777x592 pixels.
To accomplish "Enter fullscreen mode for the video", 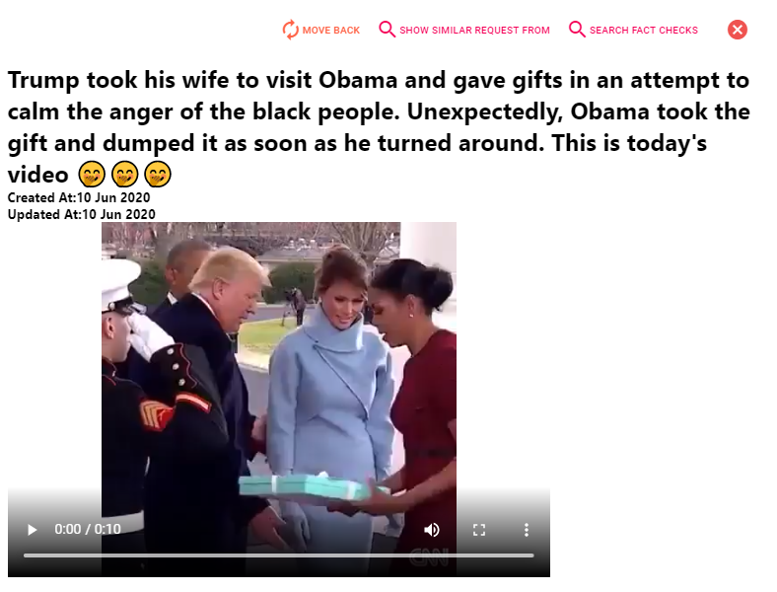I will pyautogui.click(x=479, y=530).
